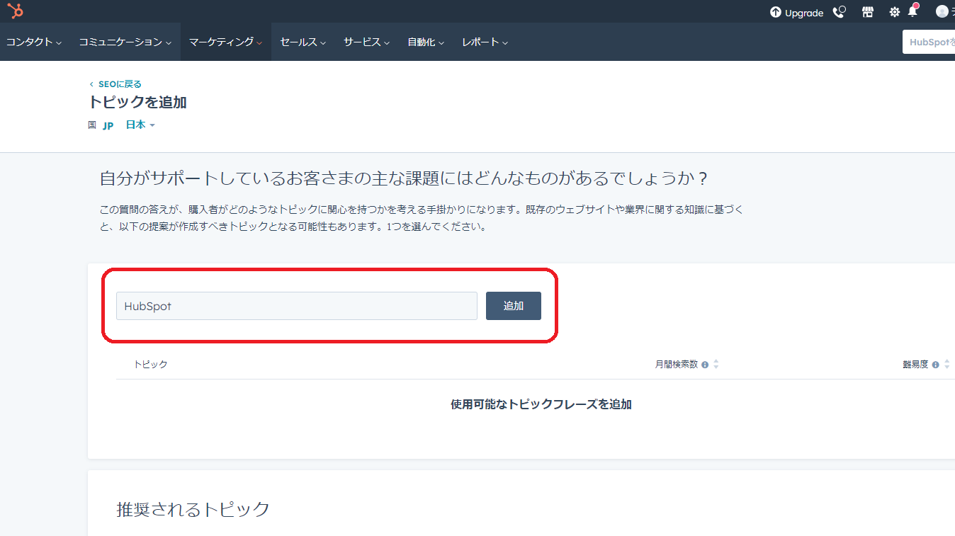Image resolution: width=955 pixels, height=536 pixels.
Task: Click the 追加 button
Action: [x=514, y=306]
